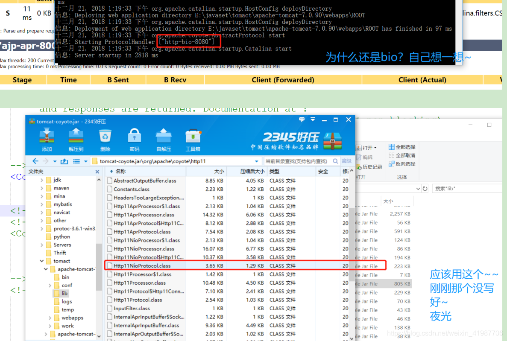This screenshot has width=507, height=341.
Task: Click the 添加 (Add) toolbar icon
Action: (x=47, y=139)
